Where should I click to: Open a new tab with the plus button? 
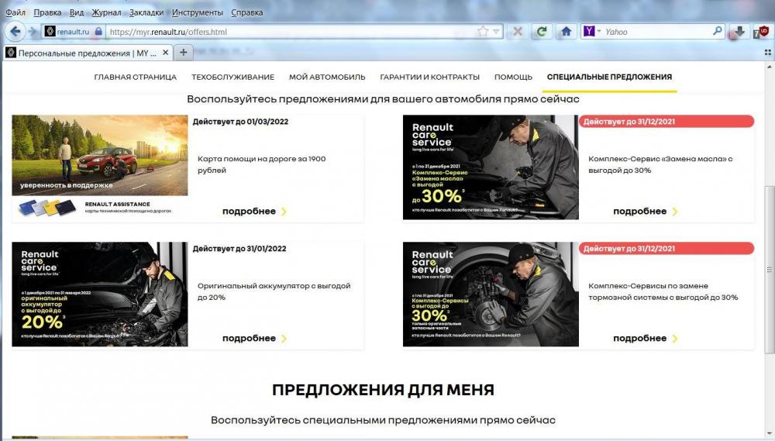point(184,52)
